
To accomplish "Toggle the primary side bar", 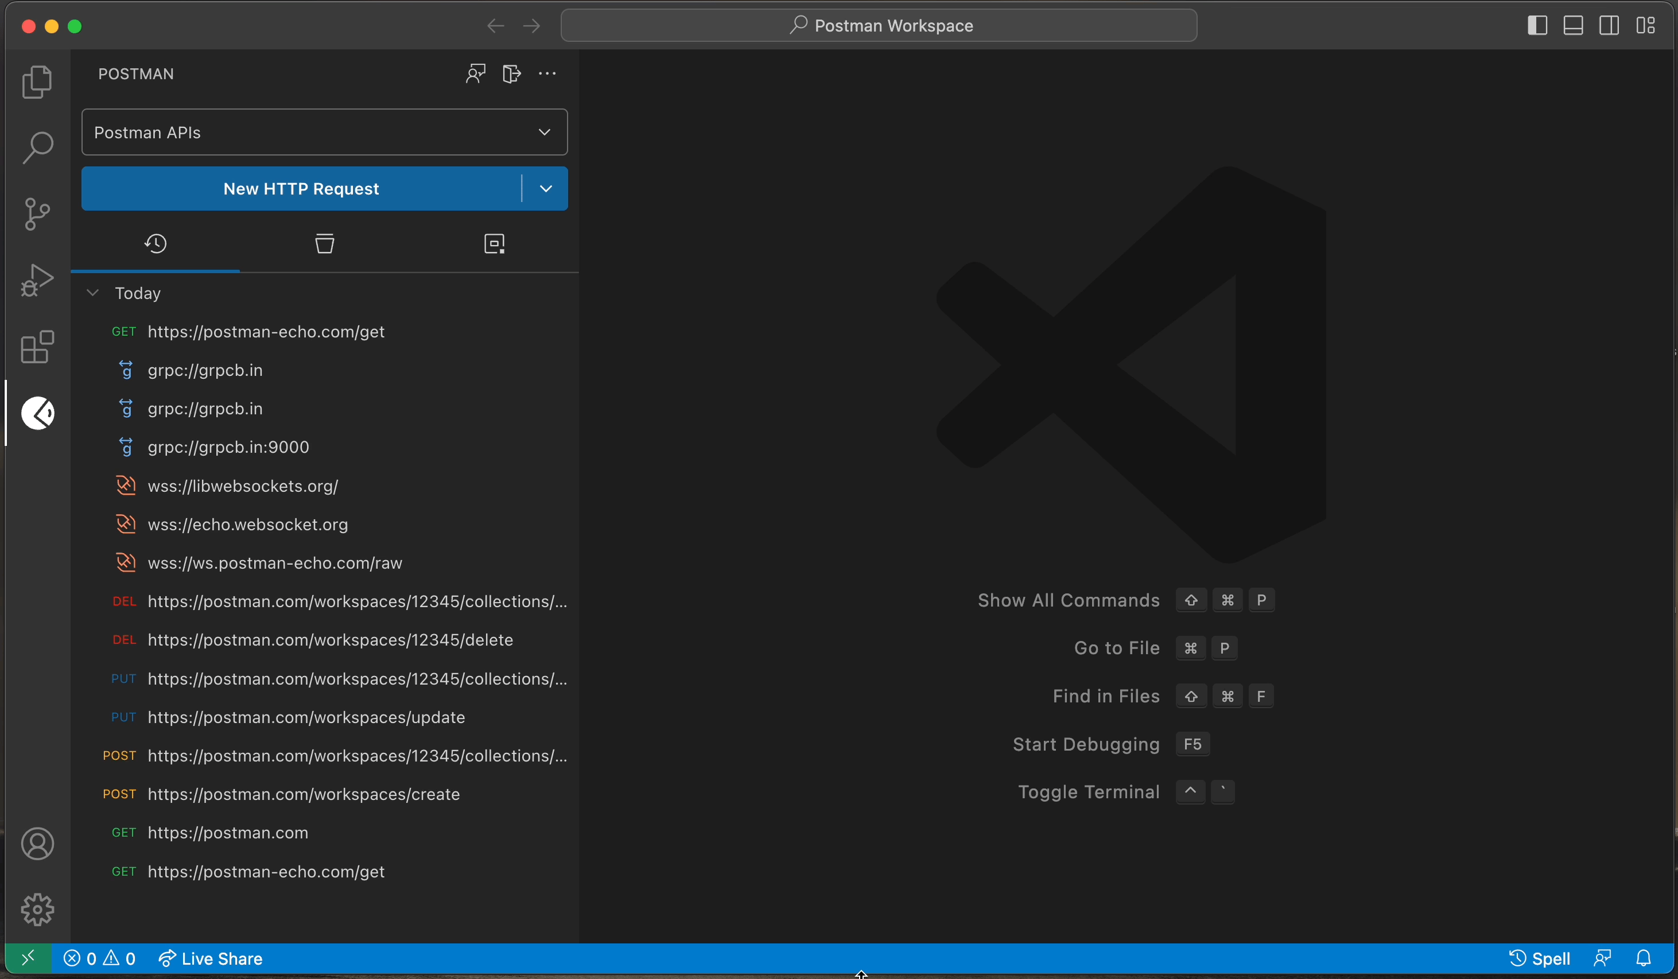I will click(1537, 26).
